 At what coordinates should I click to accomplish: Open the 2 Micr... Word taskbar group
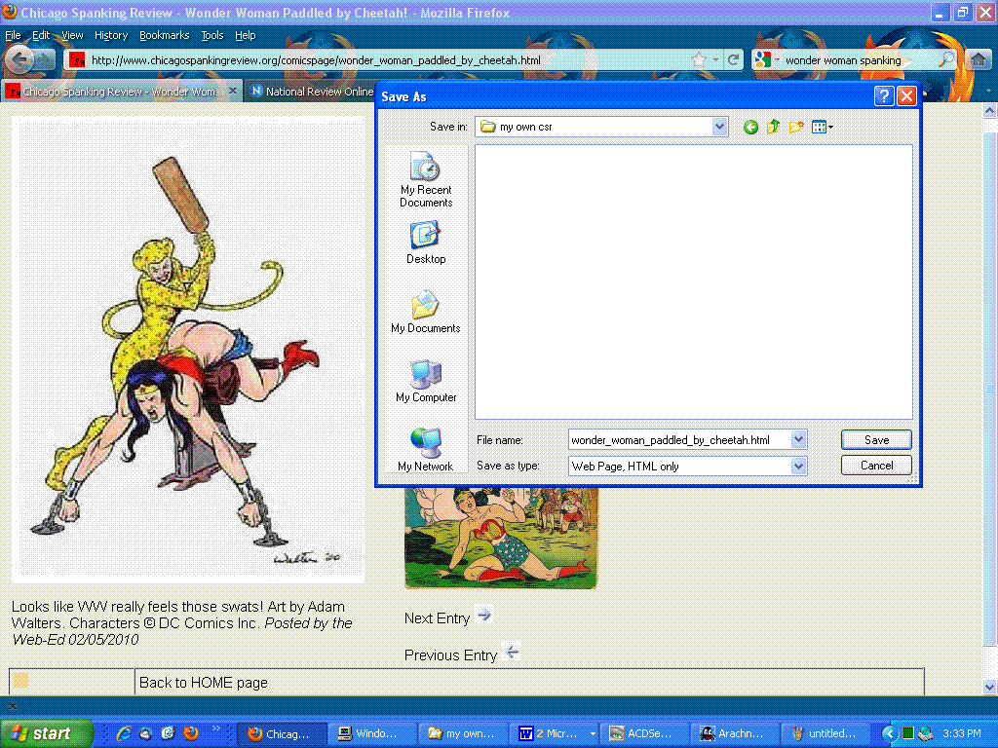[555, 733]
